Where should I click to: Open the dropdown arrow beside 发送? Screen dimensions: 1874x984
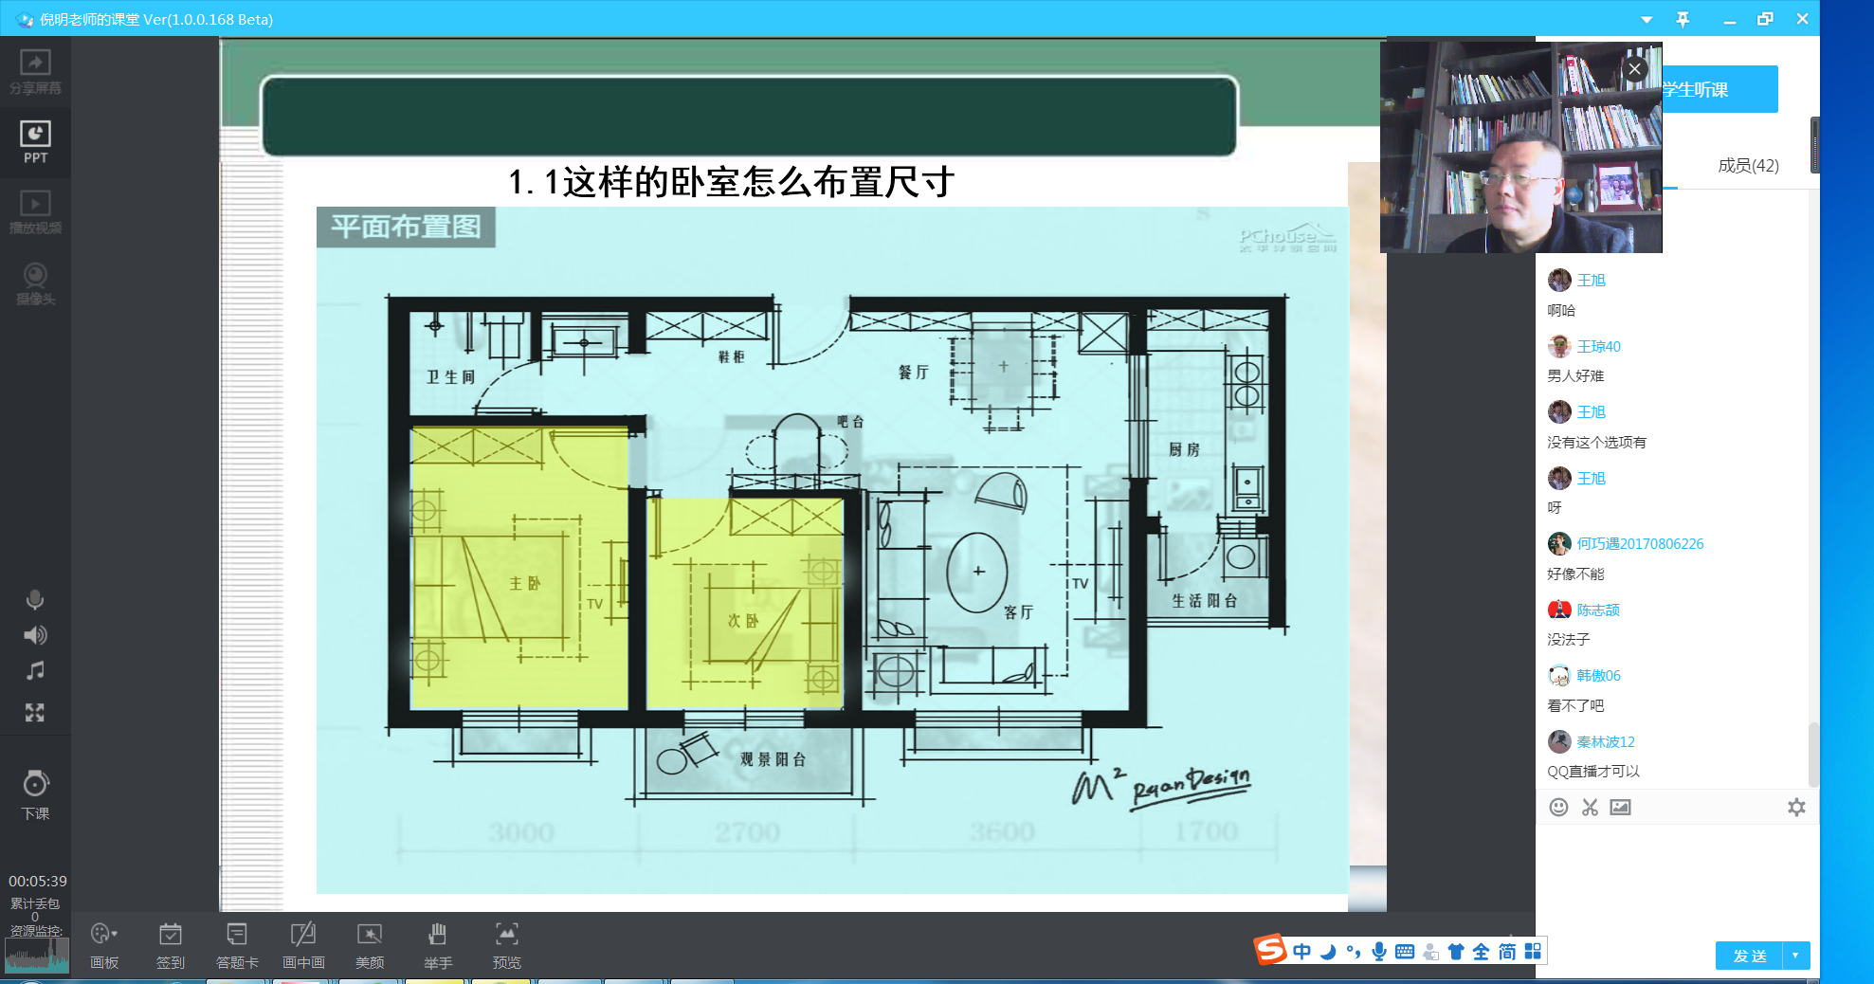coord(1795,956)
